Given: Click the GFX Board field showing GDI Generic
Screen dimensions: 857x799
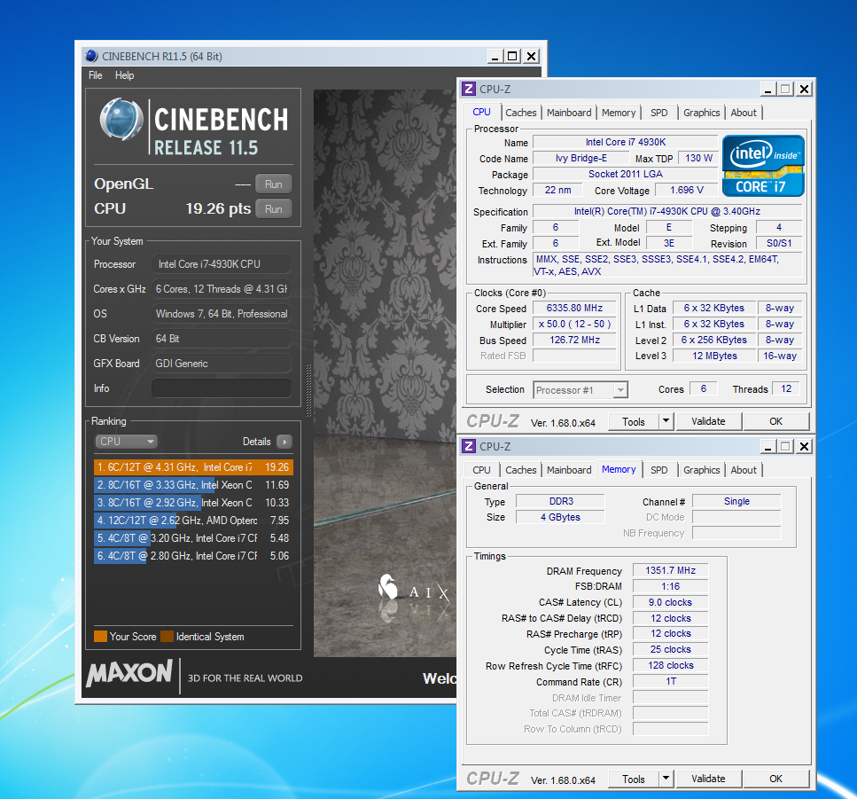Looking at the screenshot, I should pyautogui.click(x=221, y=364).
